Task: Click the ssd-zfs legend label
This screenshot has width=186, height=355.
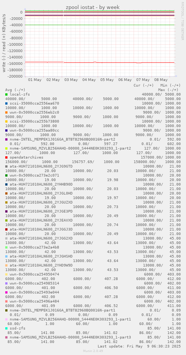Action: tap(18, 328)
